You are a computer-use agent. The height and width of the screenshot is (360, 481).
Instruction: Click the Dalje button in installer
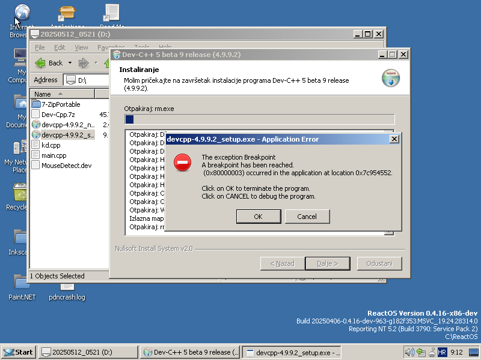pyautogui.click(x=328, y=263)
